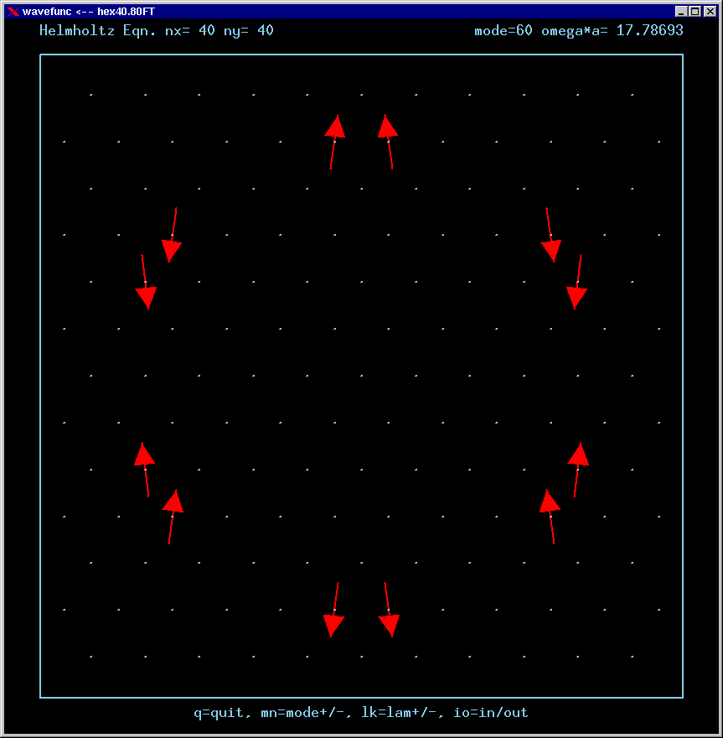Close the wavefunc window

tap(709, 12)
